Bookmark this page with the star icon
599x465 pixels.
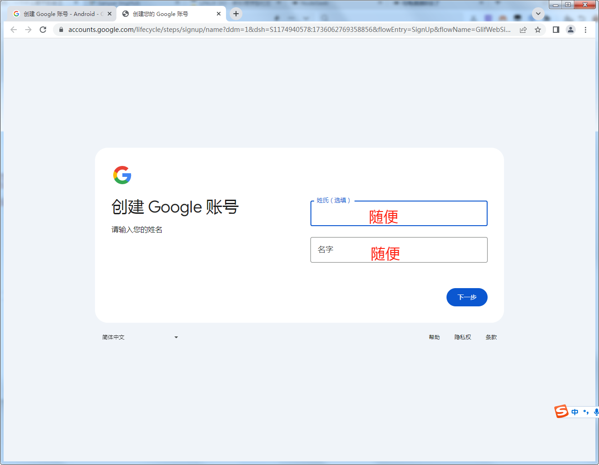(x=538, y=30)
